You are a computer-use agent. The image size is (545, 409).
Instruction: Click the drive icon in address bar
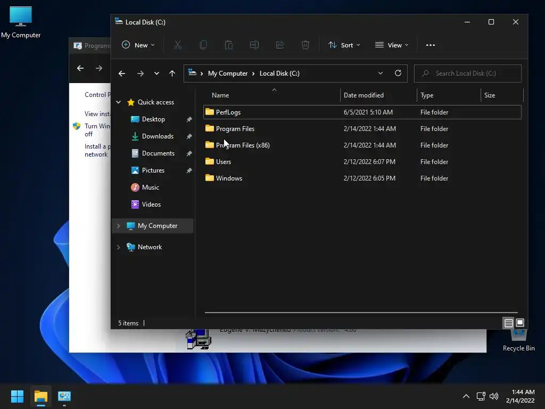point(192,72)
